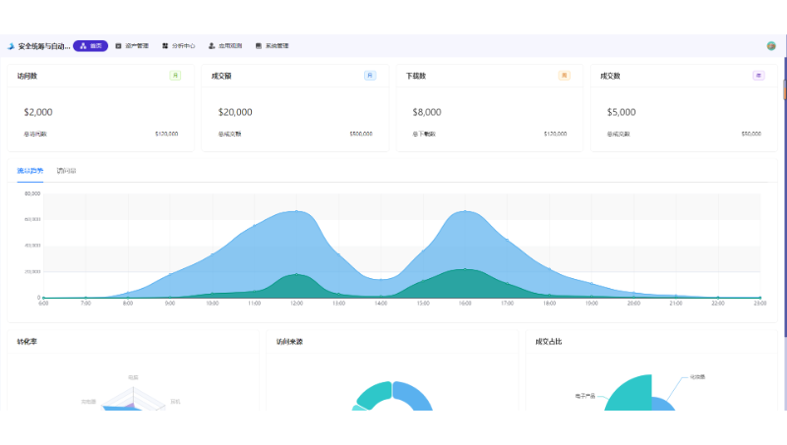Click the 分析中心 grid icon
Screen dimensions: 787x445
pyautogui.click(x=165, y=46)
